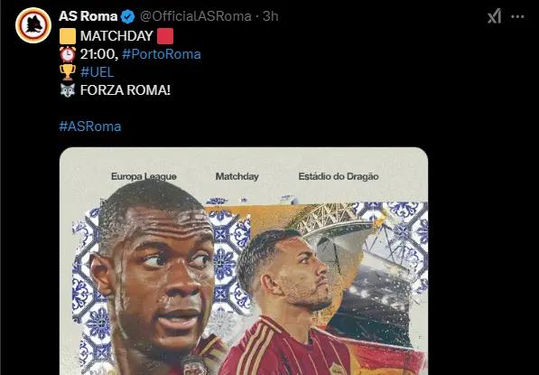Open the #ASRoma hashtag link
The image size is (539, 375).
coord(90,127)
